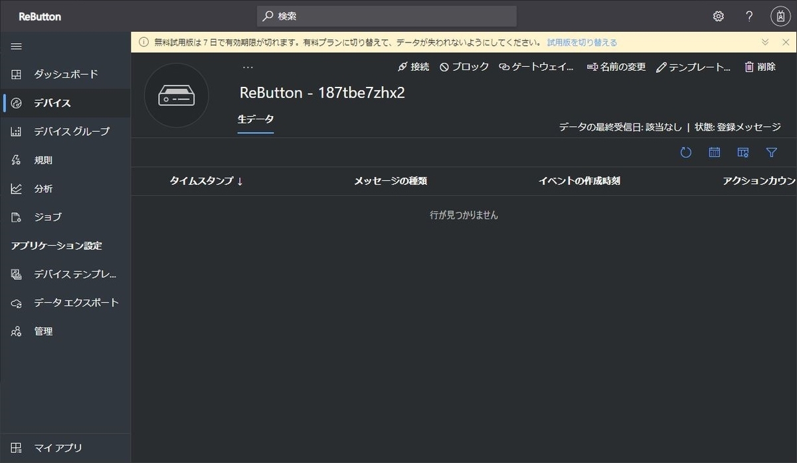Open the ゲートウェイ options
Screen dimensions: 797x463
point(537,66)
